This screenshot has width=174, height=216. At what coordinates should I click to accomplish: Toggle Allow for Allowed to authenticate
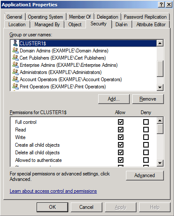pos(120,160)
